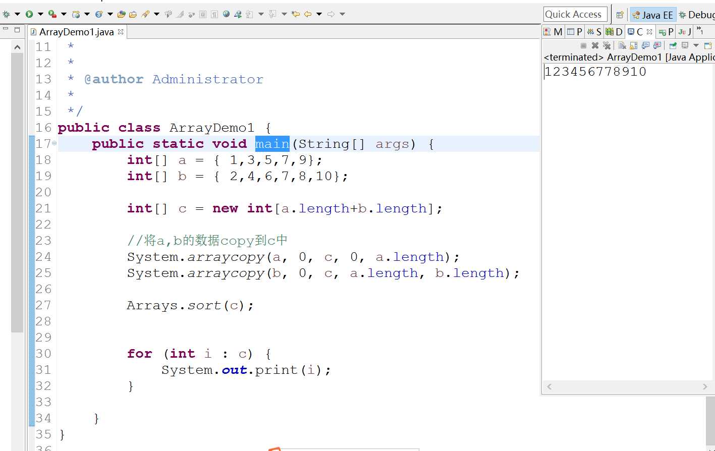Click Display Selected Console monitor icon

pyautogui.click(x=685, y=45)
